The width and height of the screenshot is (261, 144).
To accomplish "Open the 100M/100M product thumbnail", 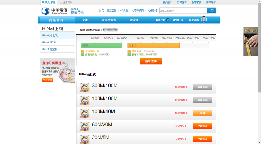I will click(85, 100).
